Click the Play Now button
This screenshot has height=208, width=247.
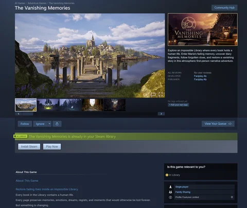52,147
